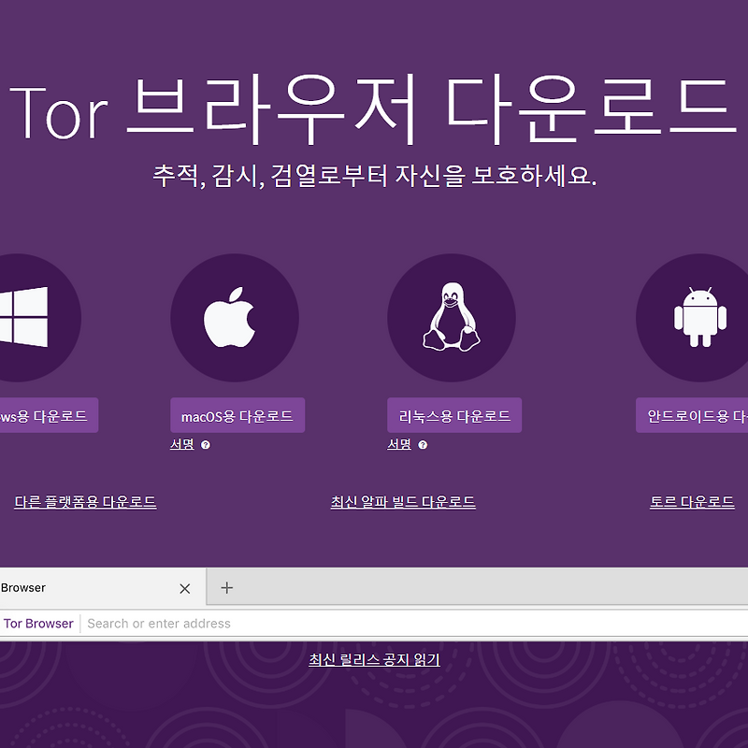Open 다른 플랫폼용 다운로드 link
The height and width of the screenshot is (748, 748).
click(x=85, y=502)
